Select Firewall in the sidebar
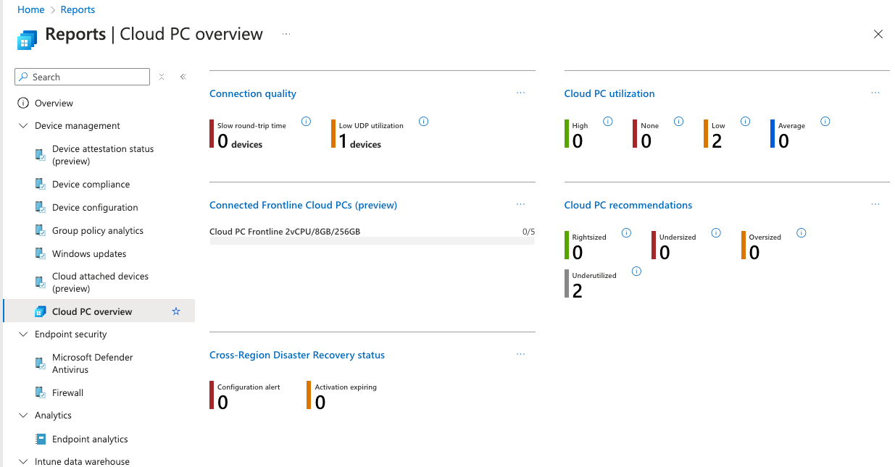The image size is (895, 467). pos(67,393)
